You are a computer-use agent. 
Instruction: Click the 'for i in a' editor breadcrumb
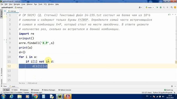coord(22,83)
